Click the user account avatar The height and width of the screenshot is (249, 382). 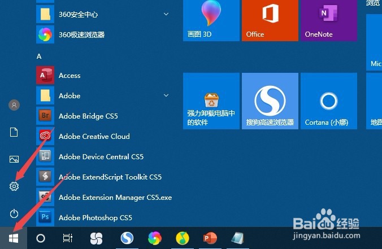[14, 105]
